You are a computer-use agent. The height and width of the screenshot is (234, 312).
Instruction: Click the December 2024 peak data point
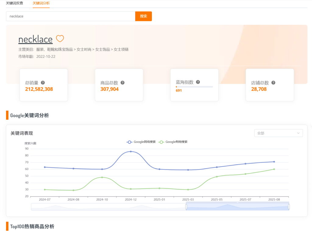[x=130, y=152]
